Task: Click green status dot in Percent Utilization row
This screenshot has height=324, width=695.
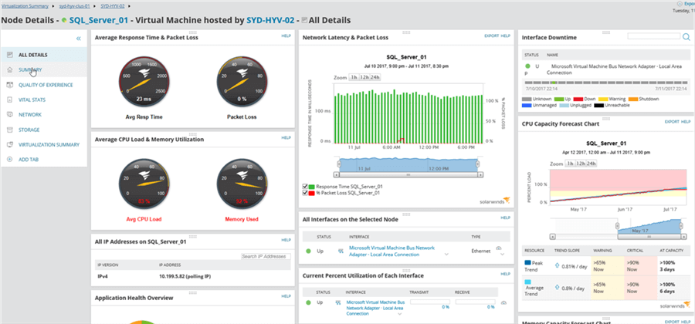Action: (x=308, y=302)
